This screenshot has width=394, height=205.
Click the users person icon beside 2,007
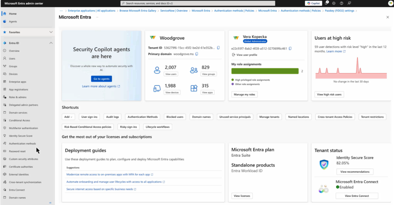click(x=157, y=70)
